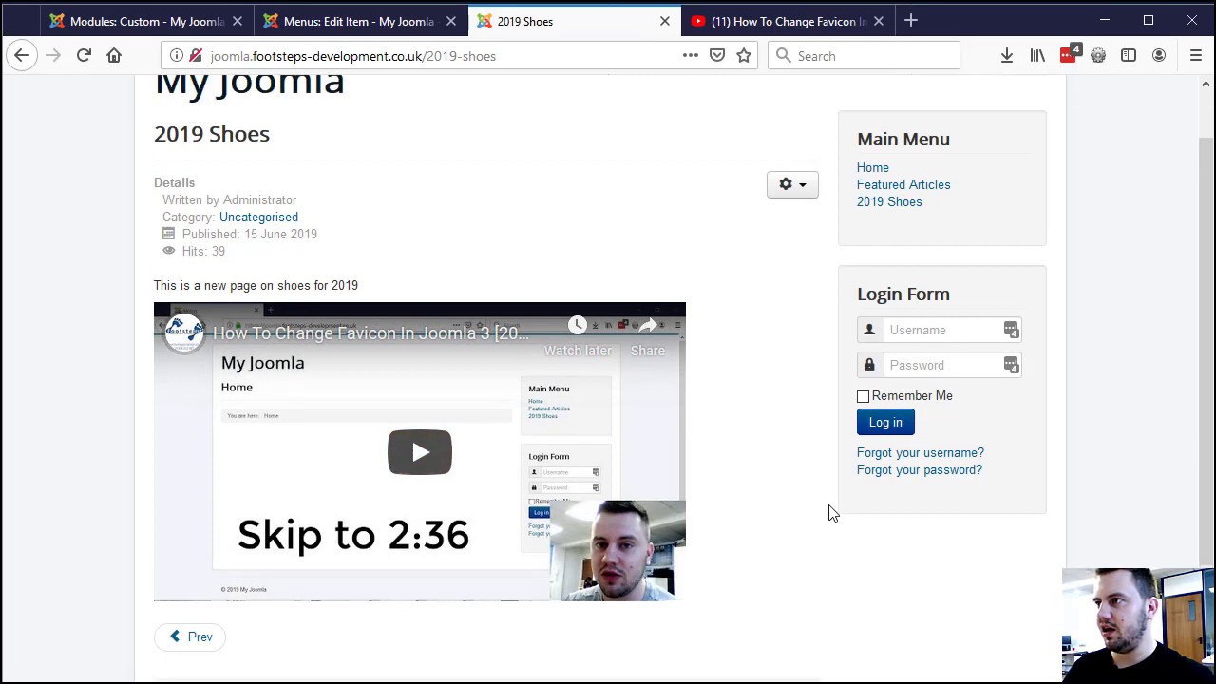The height and width of the screenshot is (684, 1216).
Task: Click the insecure connection padlock icon
Action: click(196, 56)
